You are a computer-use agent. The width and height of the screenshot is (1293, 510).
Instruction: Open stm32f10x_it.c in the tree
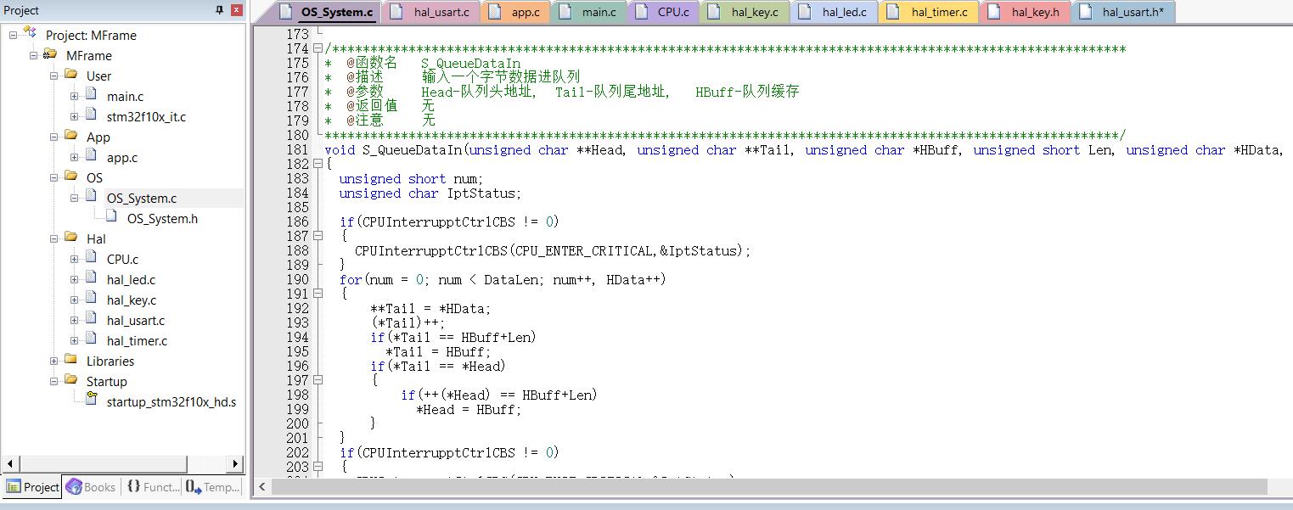click(146, 117)
